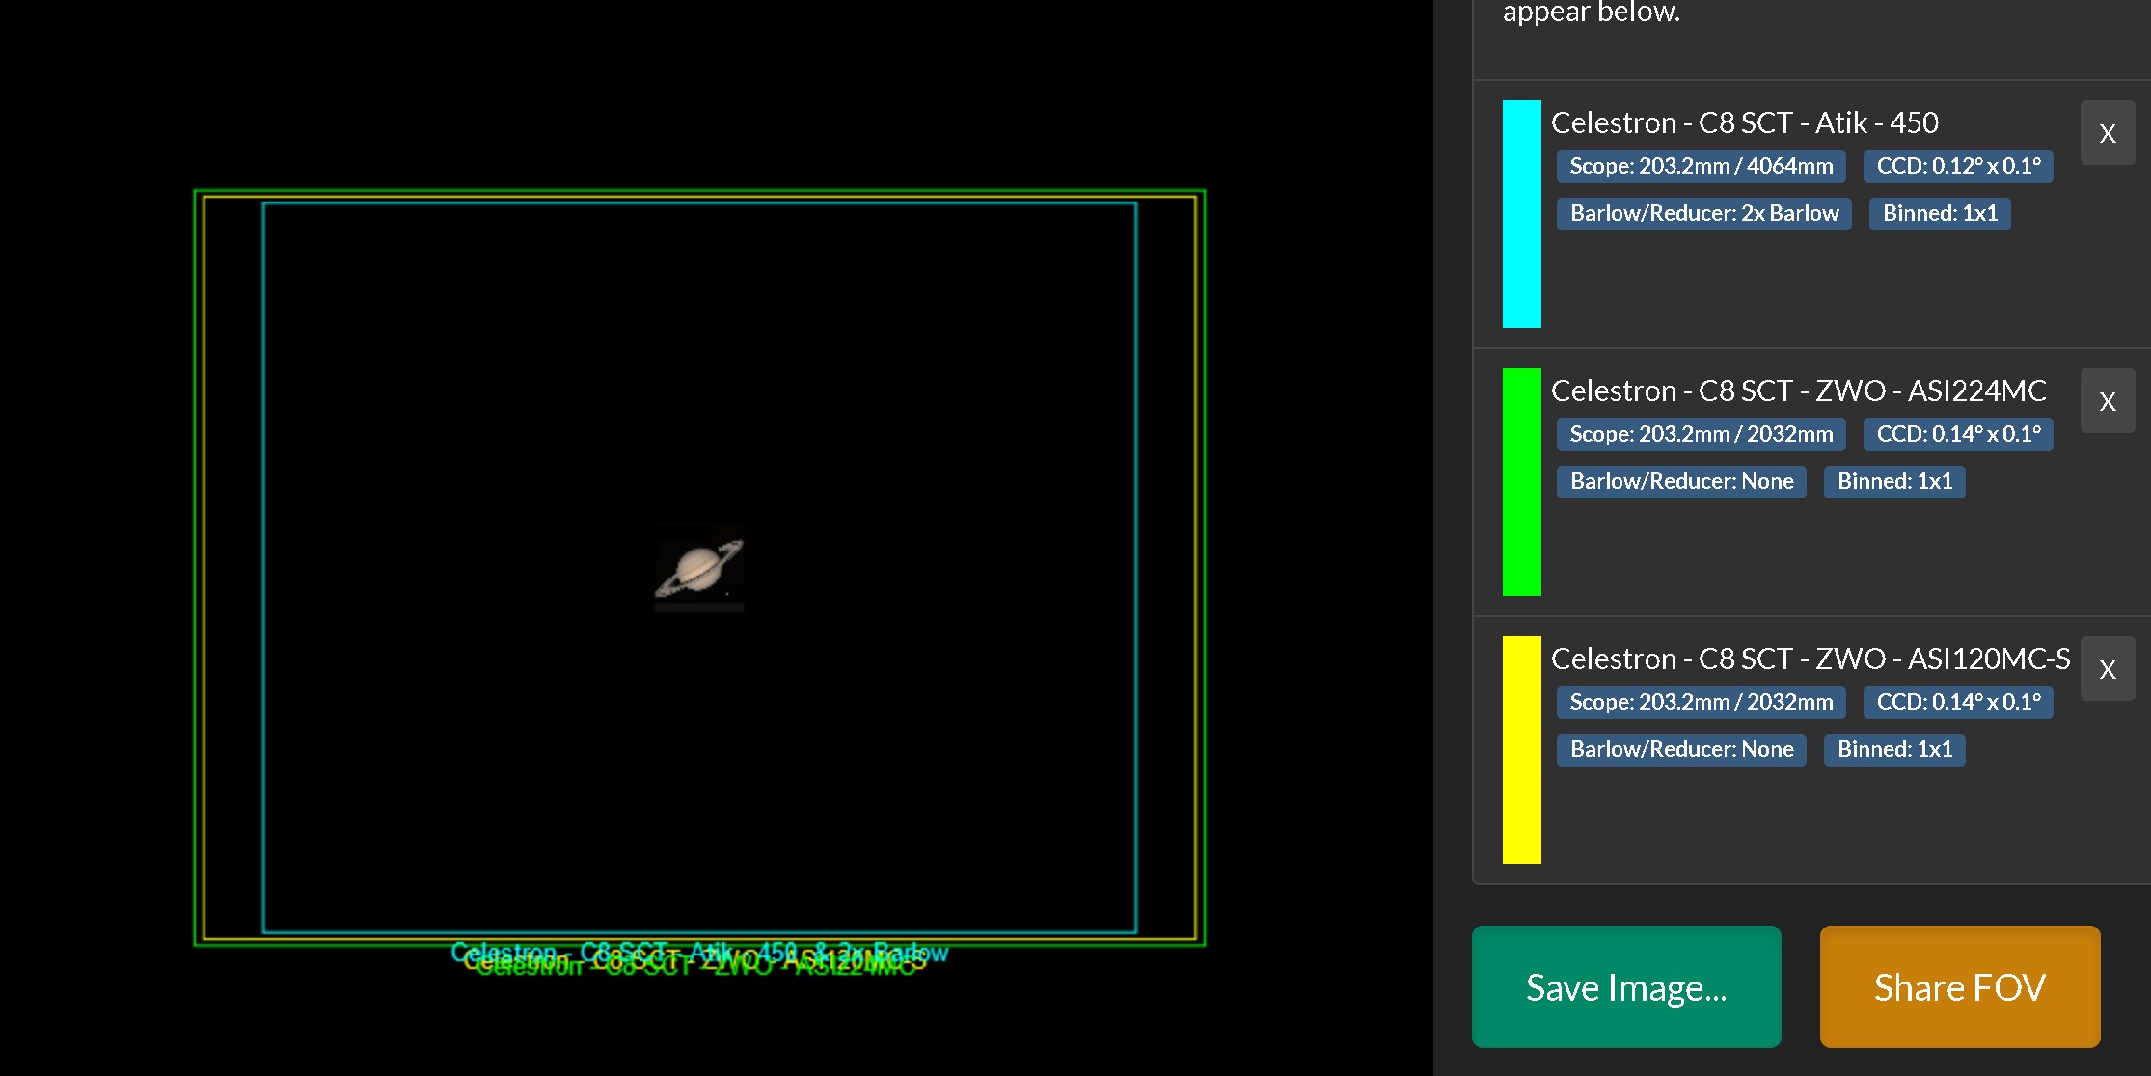Click the ASI120MC-S Barlow/Reducer: None badge
This screenshot has width=2151, height=1076.
coord(1681,749)
